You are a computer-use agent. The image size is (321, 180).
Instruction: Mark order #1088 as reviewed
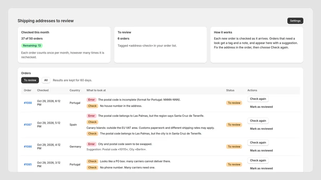[x=261, y=107]
